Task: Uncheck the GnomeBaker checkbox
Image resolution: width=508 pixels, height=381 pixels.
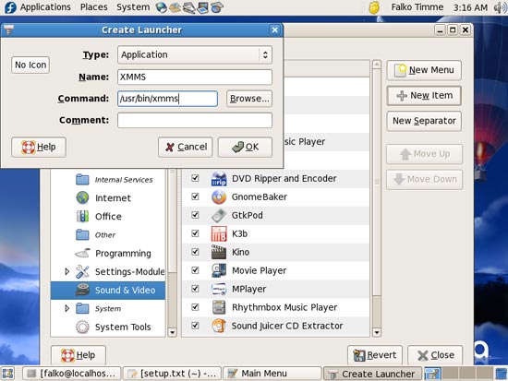Action: click(x=195, y=196)
